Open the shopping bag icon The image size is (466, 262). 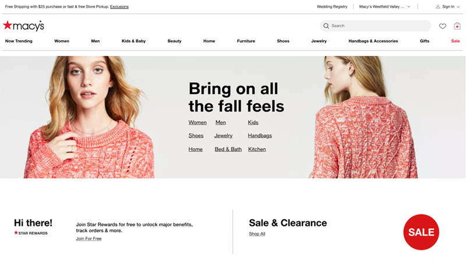(x=457, y=26)
